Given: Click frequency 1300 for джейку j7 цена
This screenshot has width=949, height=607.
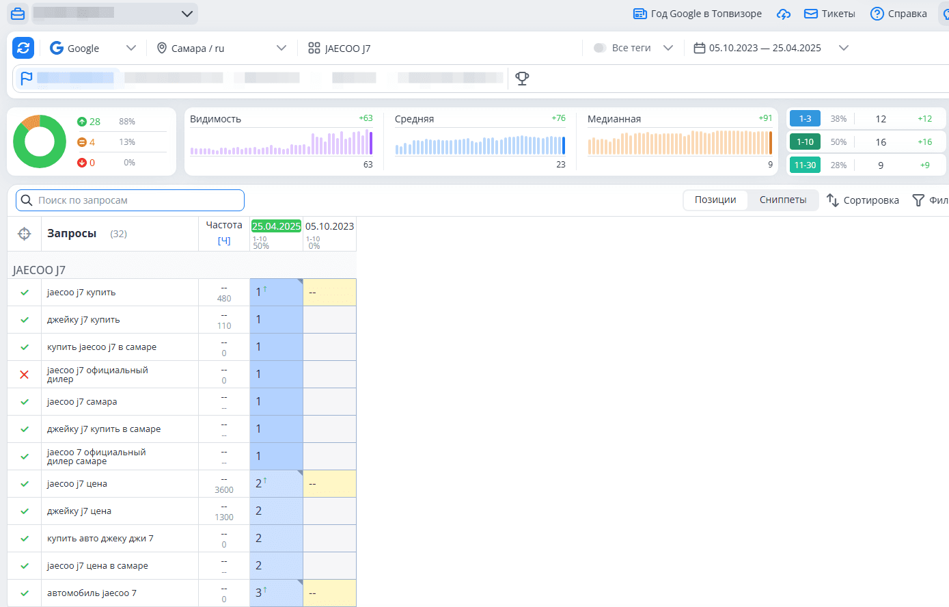Looking at the screenshot, I should (x=224, y=517).
